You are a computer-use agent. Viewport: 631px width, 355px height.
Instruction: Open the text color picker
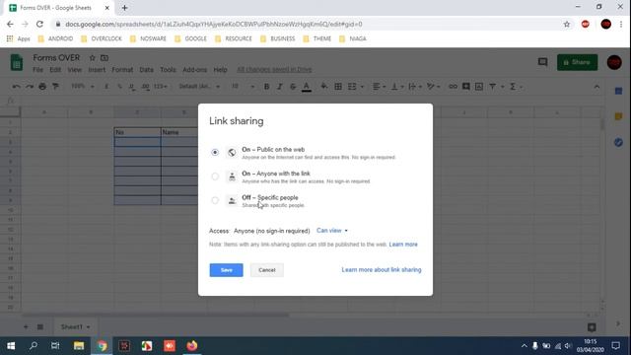(x=307, y=87)
